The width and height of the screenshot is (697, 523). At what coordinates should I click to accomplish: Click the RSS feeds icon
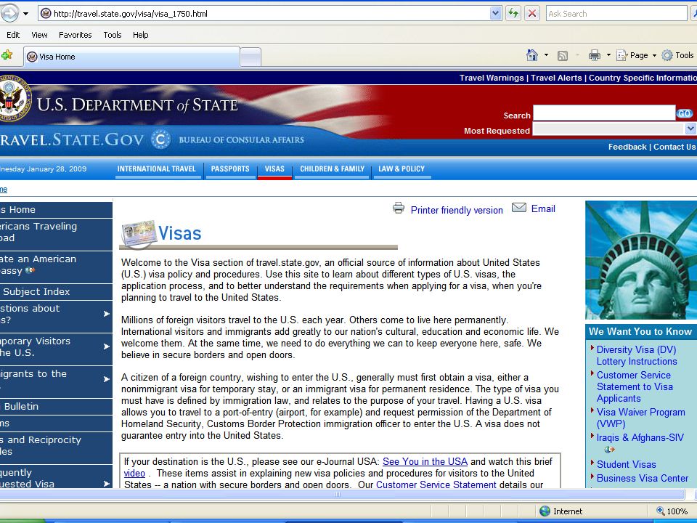pos(562,56)
